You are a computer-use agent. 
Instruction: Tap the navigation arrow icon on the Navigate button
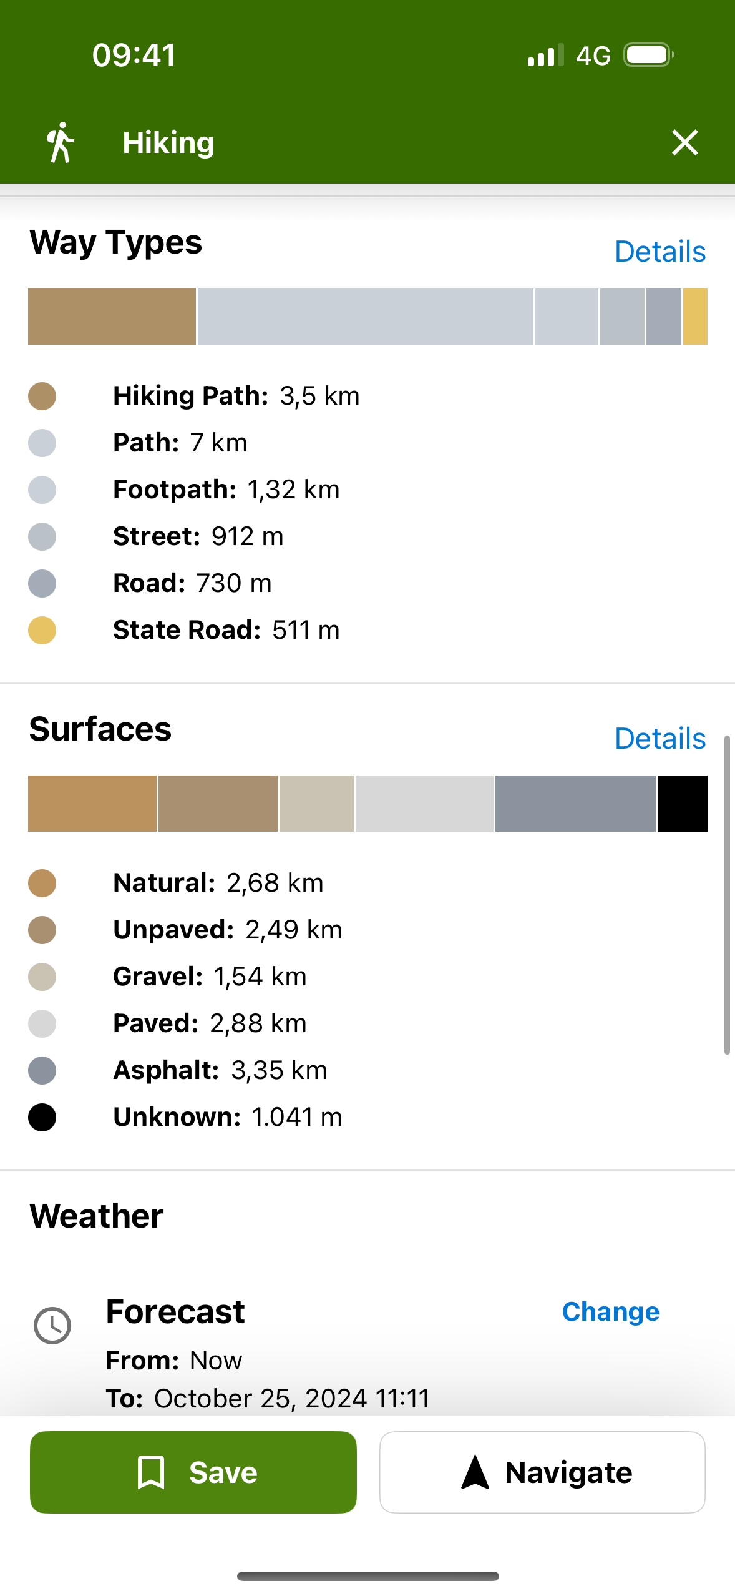pyautogui.click(x=475, y=1472)
